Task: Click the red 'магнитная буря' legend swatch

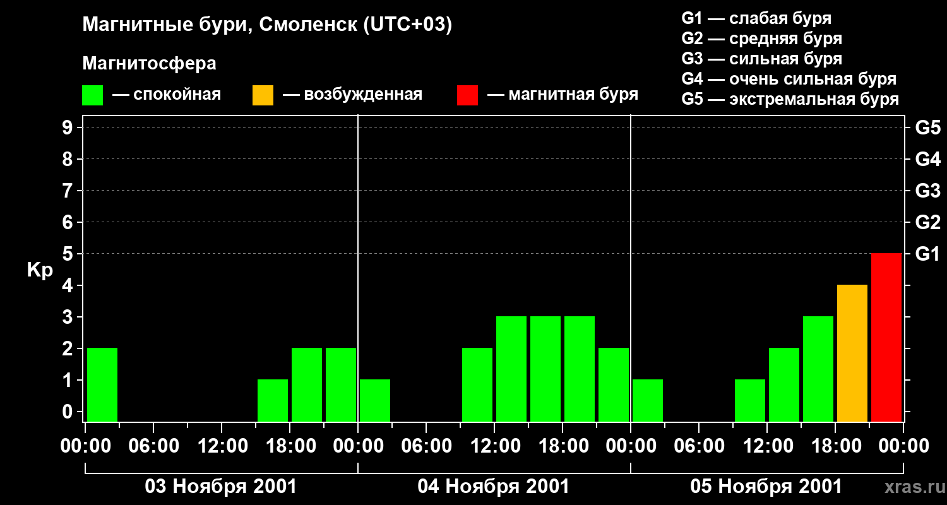Action: [x=467, y=95]
